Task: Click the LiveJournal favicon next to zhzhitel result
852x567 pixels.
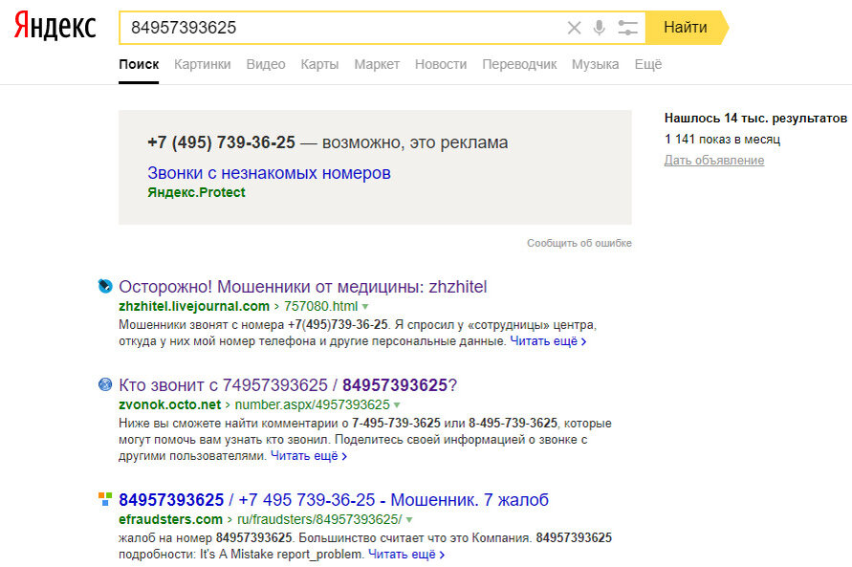Action: [105, 286]
